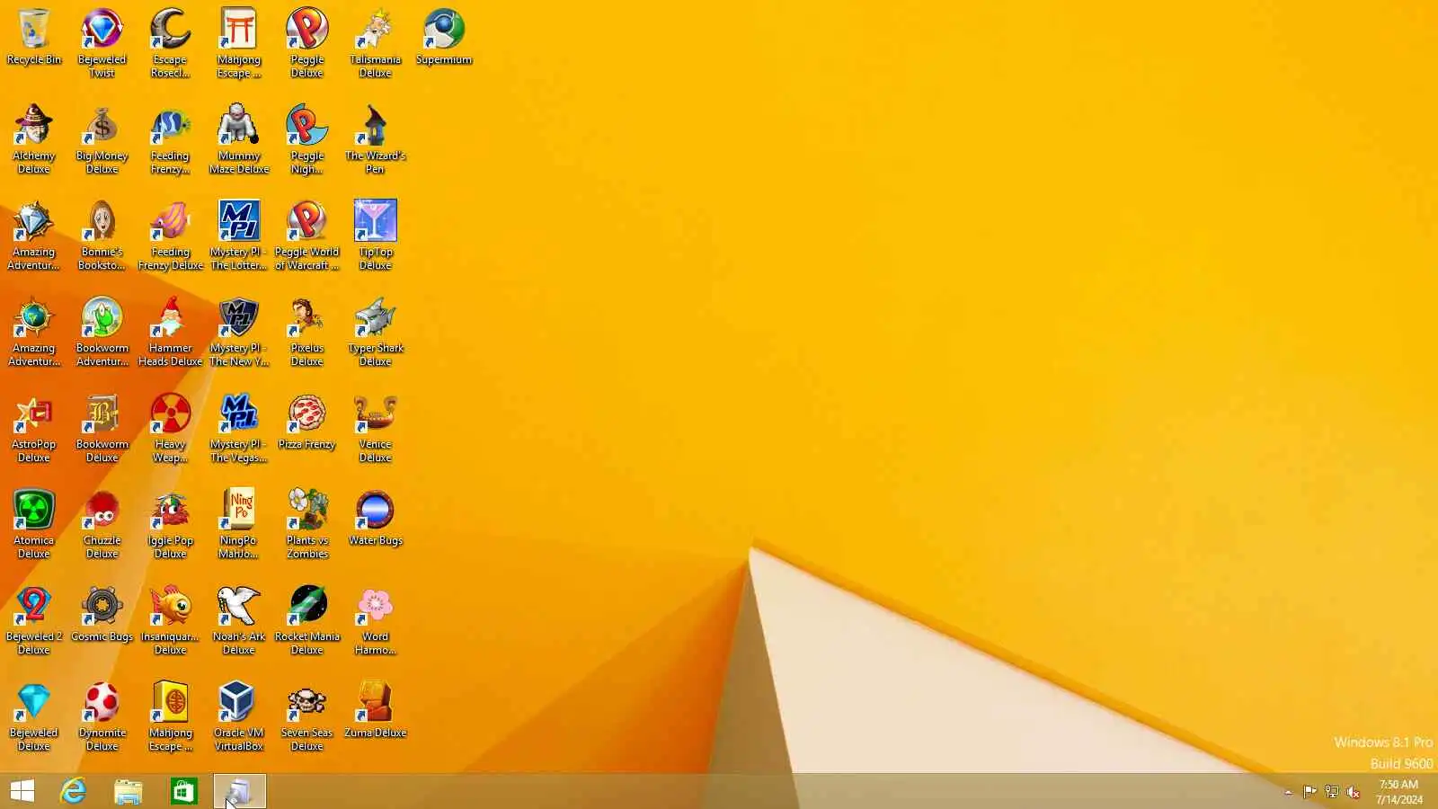Select Escape Rosecliff Island icon

click(x=171, y=43)
